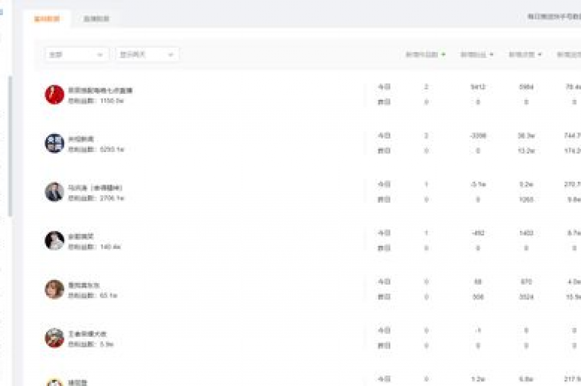Click account name above 140.4w follower count
581x386 pixels.
click(x=81, y=236)
